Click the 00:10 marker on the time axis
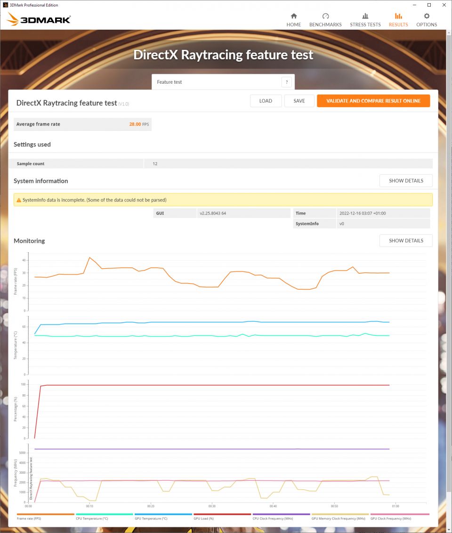The height and width of the screenshot is (533, 452). tap(89, 506)
